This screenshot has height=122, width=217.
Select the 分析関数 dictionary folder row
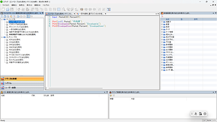169,47
